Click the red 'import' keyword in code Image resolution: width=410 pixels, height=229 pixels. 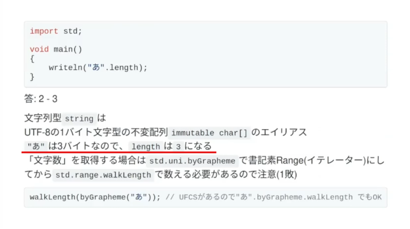[x=44, y=31]
